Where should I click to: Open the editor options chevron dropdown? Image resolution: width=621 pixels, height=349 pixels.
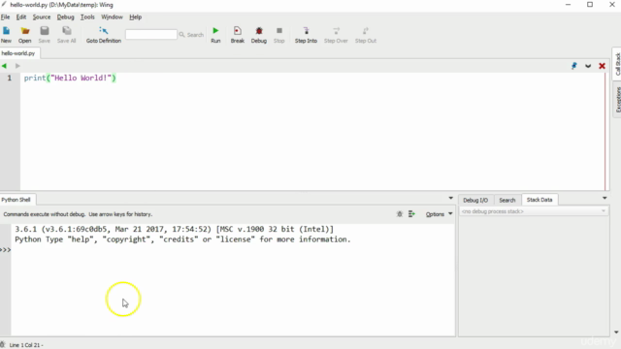tap(588, 66)
